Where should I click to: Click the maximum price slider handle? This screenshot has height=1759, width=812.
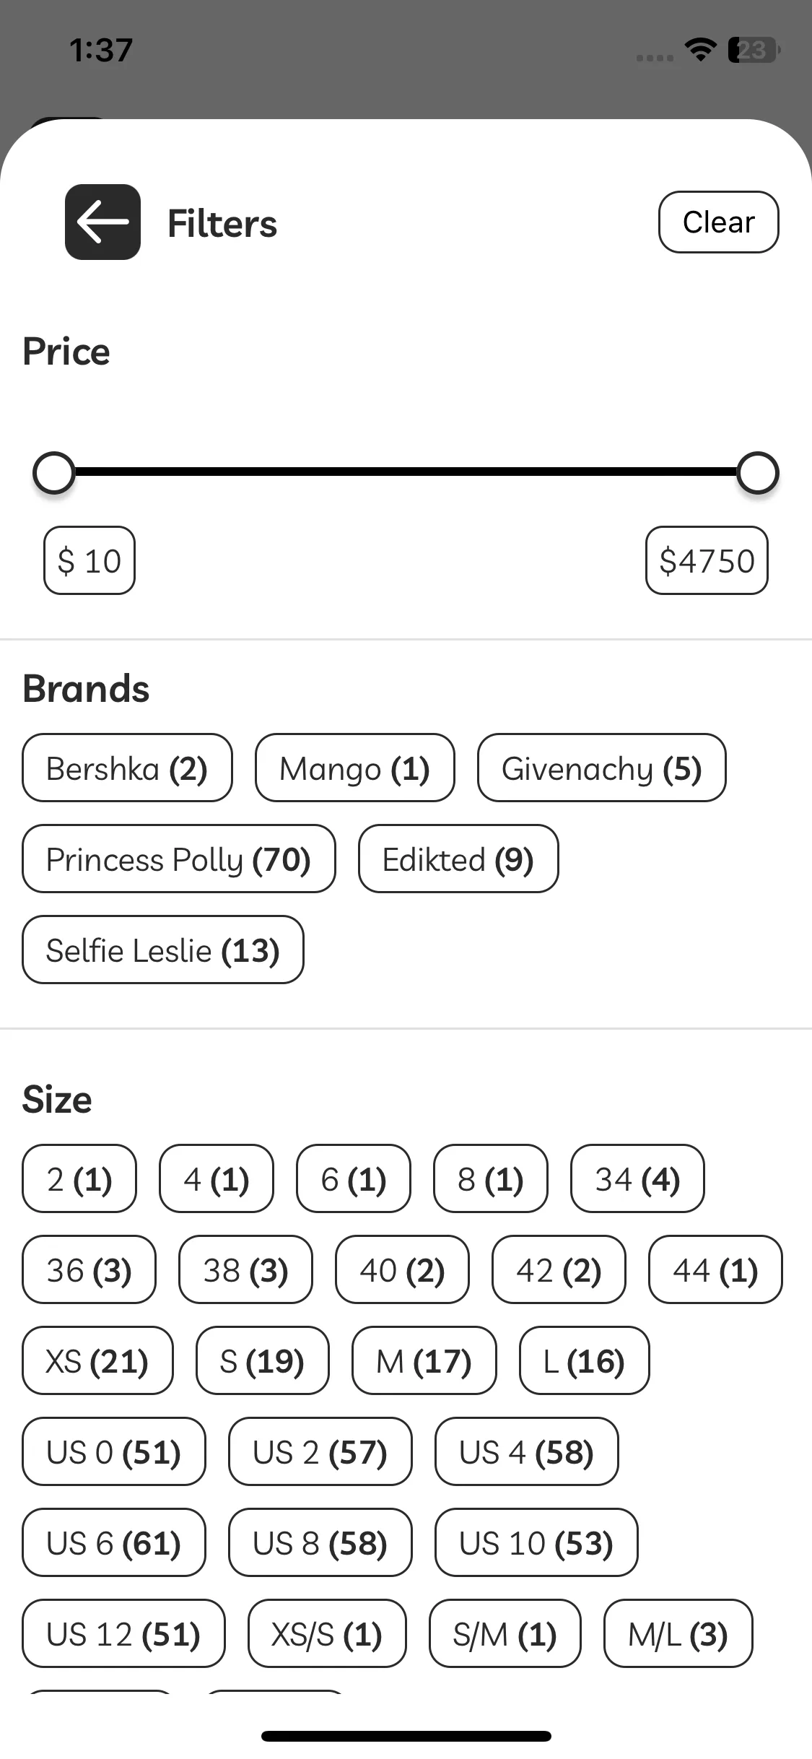point(758,473)
